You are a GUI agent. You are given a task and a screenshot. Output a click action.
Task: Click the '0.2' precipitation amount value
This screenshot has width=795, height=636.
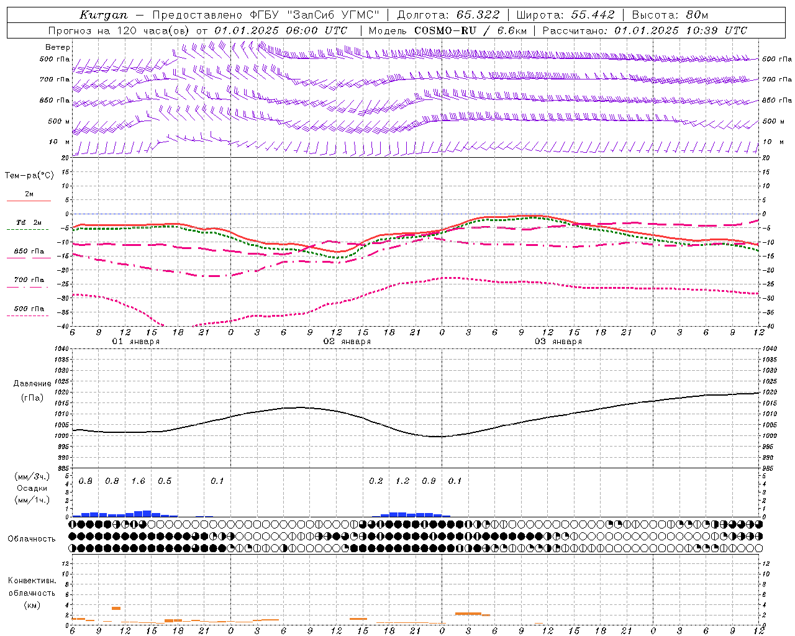tap(376, 481)
